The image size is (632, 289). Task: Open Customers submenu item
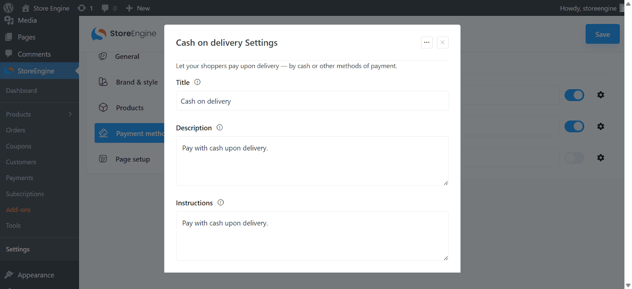(21, 162)
